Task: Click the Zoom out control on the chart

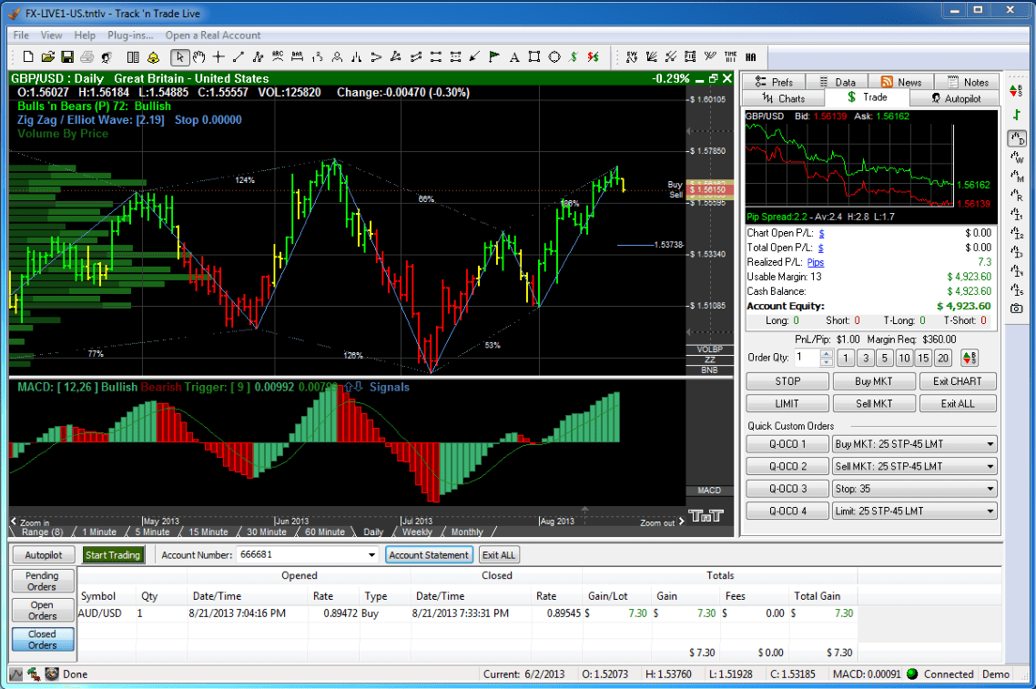Action: (657, 522)
